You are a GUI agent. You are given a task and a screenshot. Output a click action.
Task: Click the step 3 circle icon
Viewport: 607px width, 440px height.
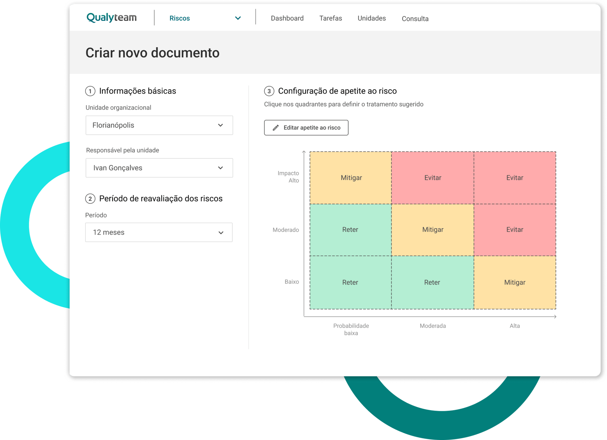pos(269,91)
